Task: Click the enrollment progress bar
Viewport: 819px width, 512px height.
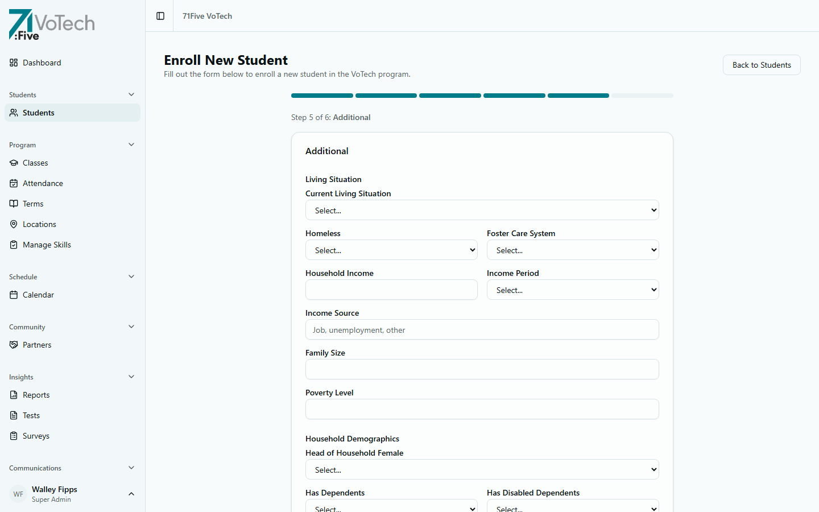Action: click(x=482, y=95)
